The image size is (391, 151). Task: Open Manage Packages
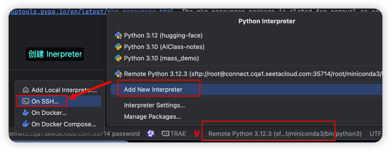pyautogui.click(x=152, y=116)
